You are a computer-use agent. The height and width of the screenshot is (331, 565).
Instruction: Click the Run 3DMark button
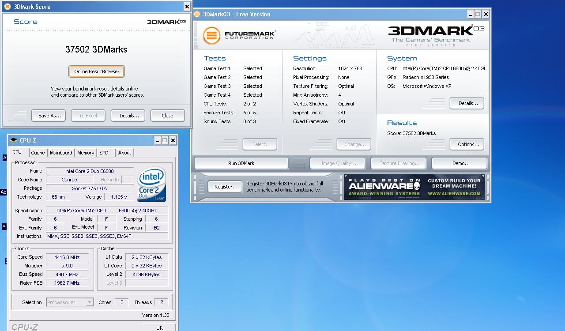241,163
